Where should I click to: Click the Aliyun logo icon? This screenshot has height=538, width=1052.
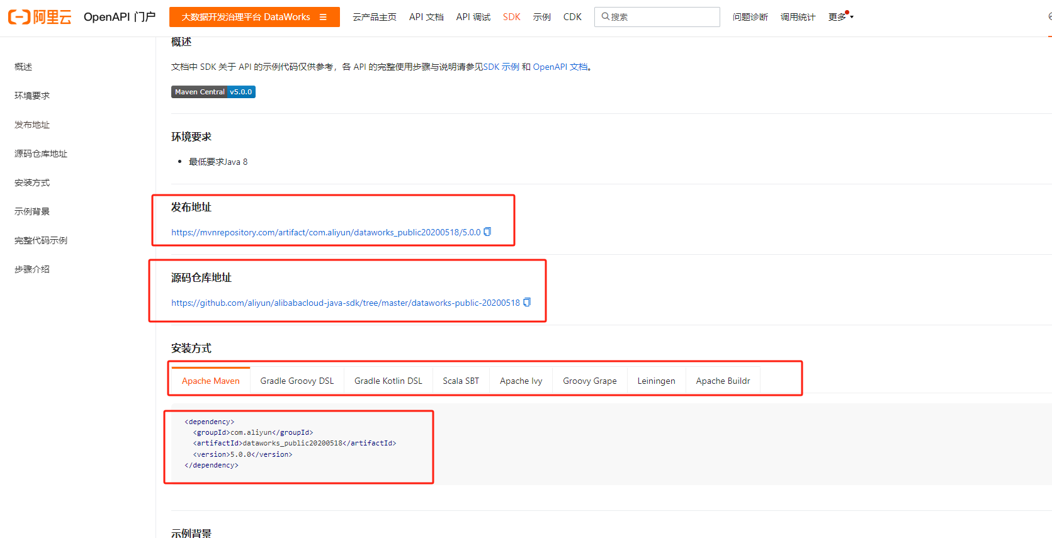40,17
